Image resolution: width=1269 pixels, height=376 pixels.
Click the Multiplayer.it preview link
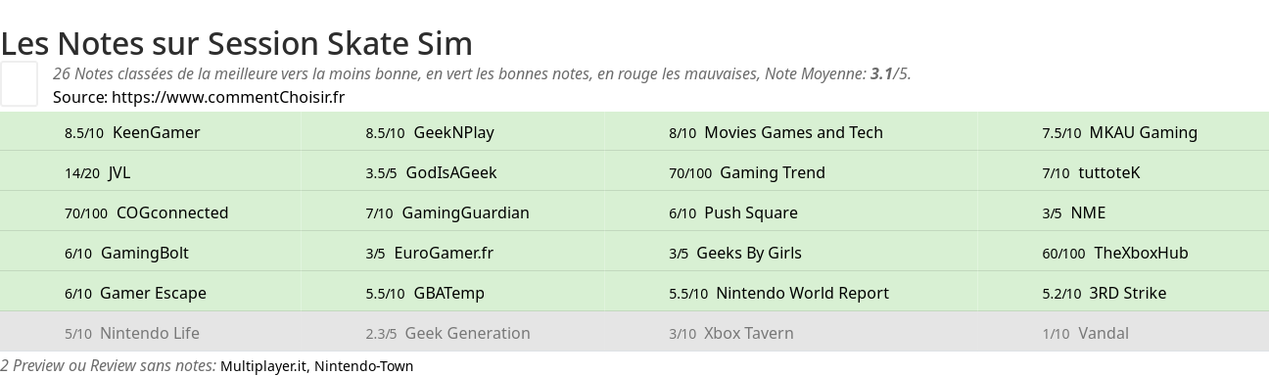(262, 366)
